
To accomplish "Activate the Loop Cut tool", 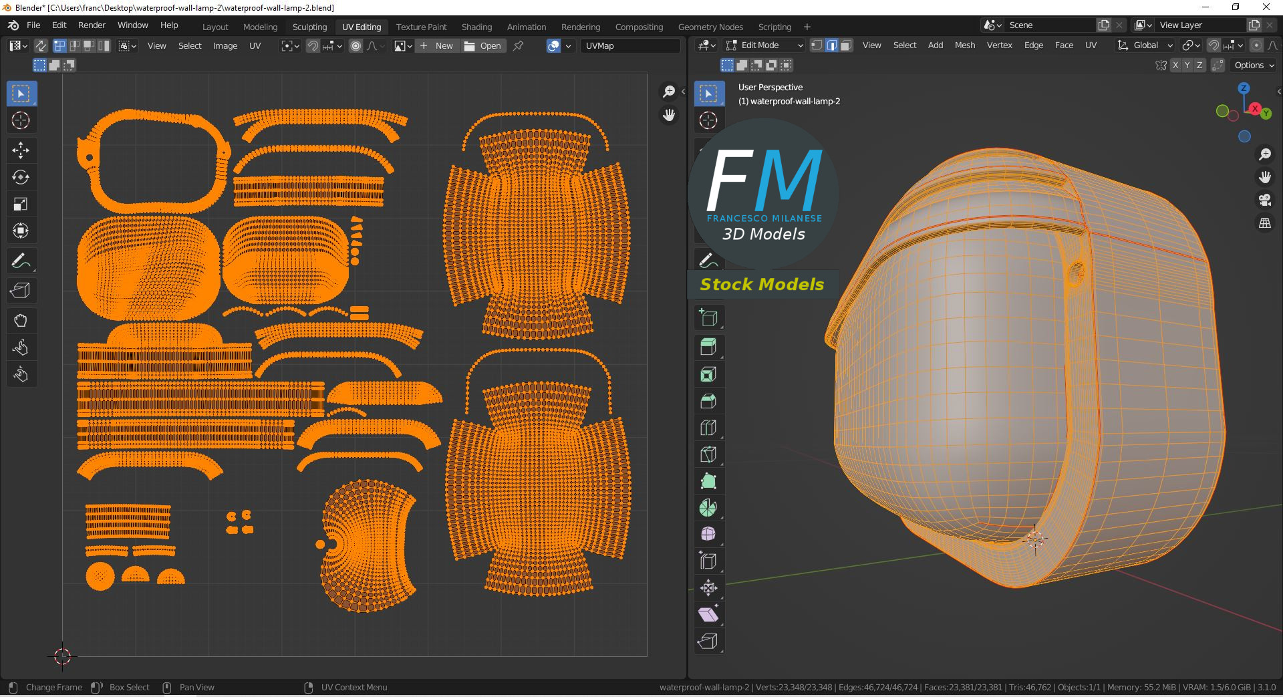I will tap(708, 428).
